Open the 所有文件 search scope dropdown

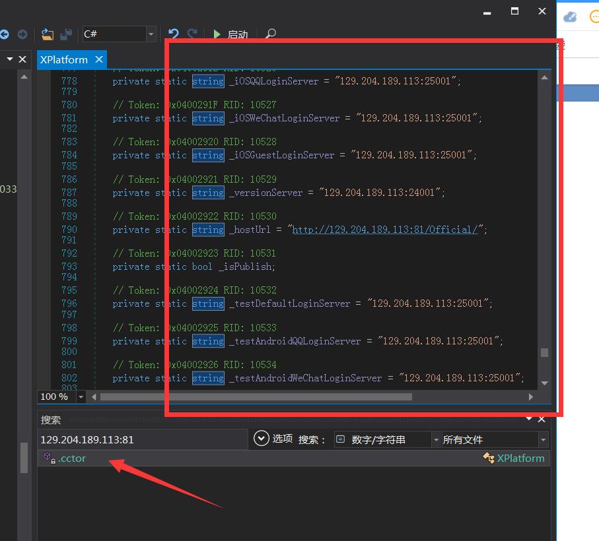tap(543, 439)
